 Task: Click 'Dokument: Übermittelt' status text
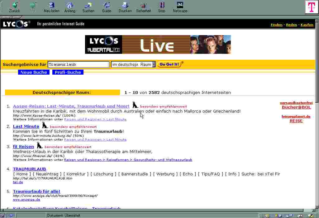point(64,216)
